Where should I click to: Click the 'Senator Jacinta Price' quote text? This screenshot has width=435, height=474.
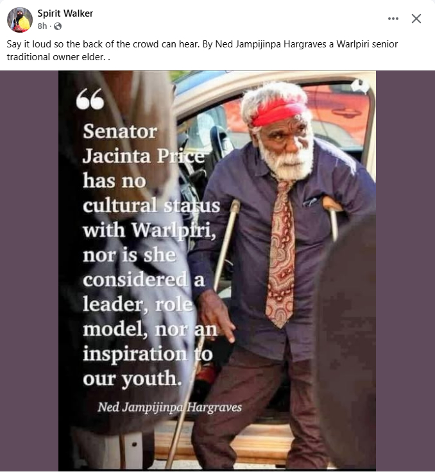coord(144,144)
